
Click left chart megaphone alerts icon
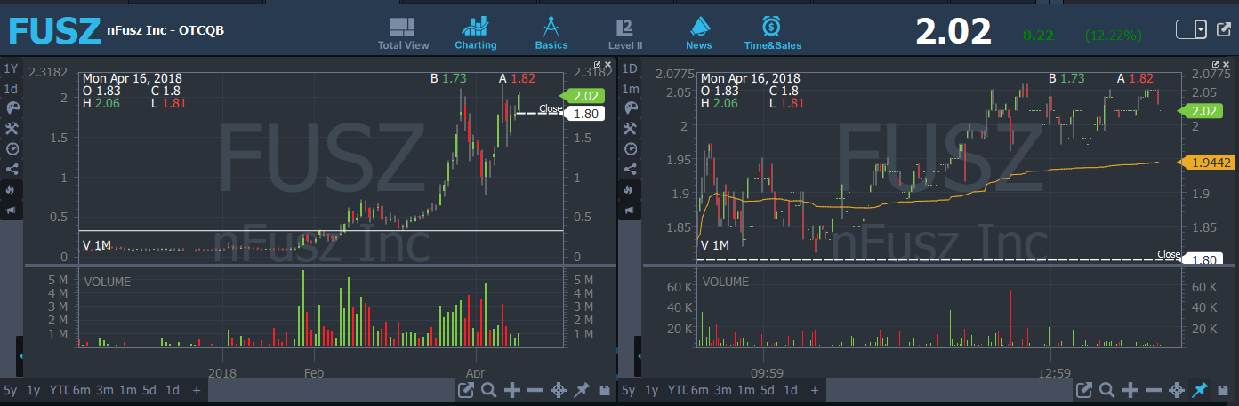(11, 210)
